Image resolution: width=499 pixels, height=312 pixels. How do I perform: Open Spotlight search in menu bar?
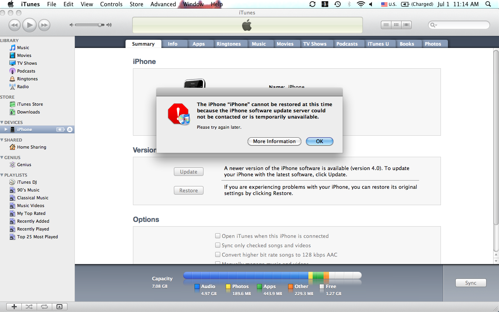pos(488,4)
